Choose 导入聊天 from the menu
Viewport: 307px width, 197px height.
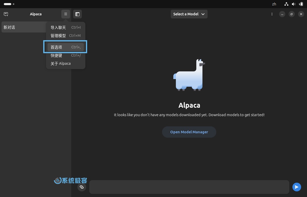pos(66,27)
